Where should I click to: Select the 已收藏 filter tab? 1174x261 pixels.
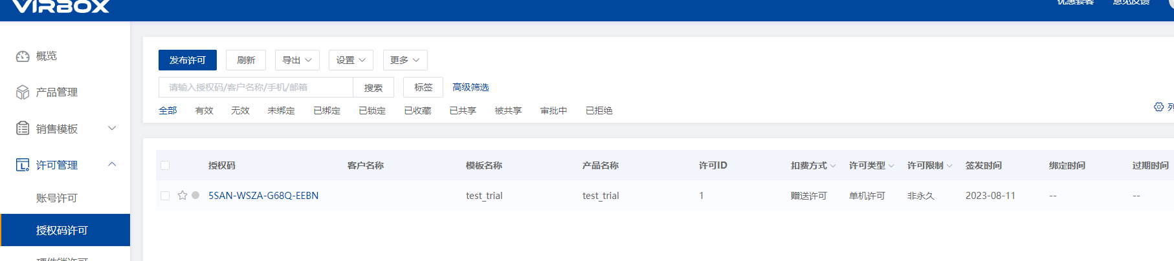(x=417, y=110)
